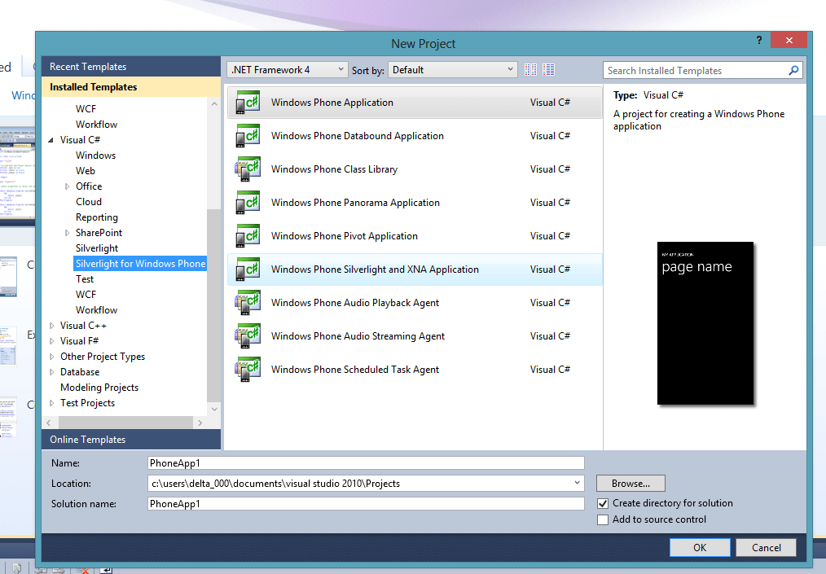826x574 pixels.
Task: Select Windows Phone Scheduled Task Agent text
Action: click(x=354, y=370)
